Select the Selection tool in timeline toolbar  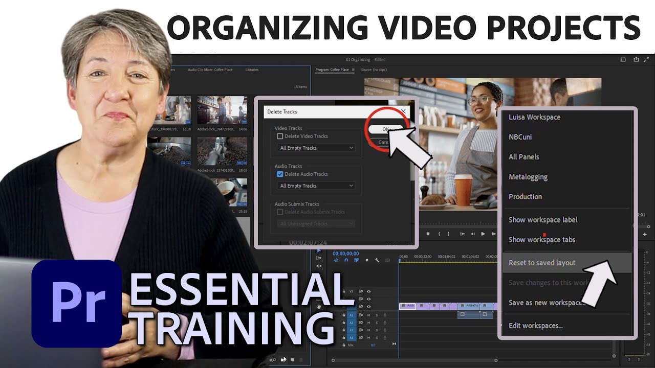click(x=319, y=251)
